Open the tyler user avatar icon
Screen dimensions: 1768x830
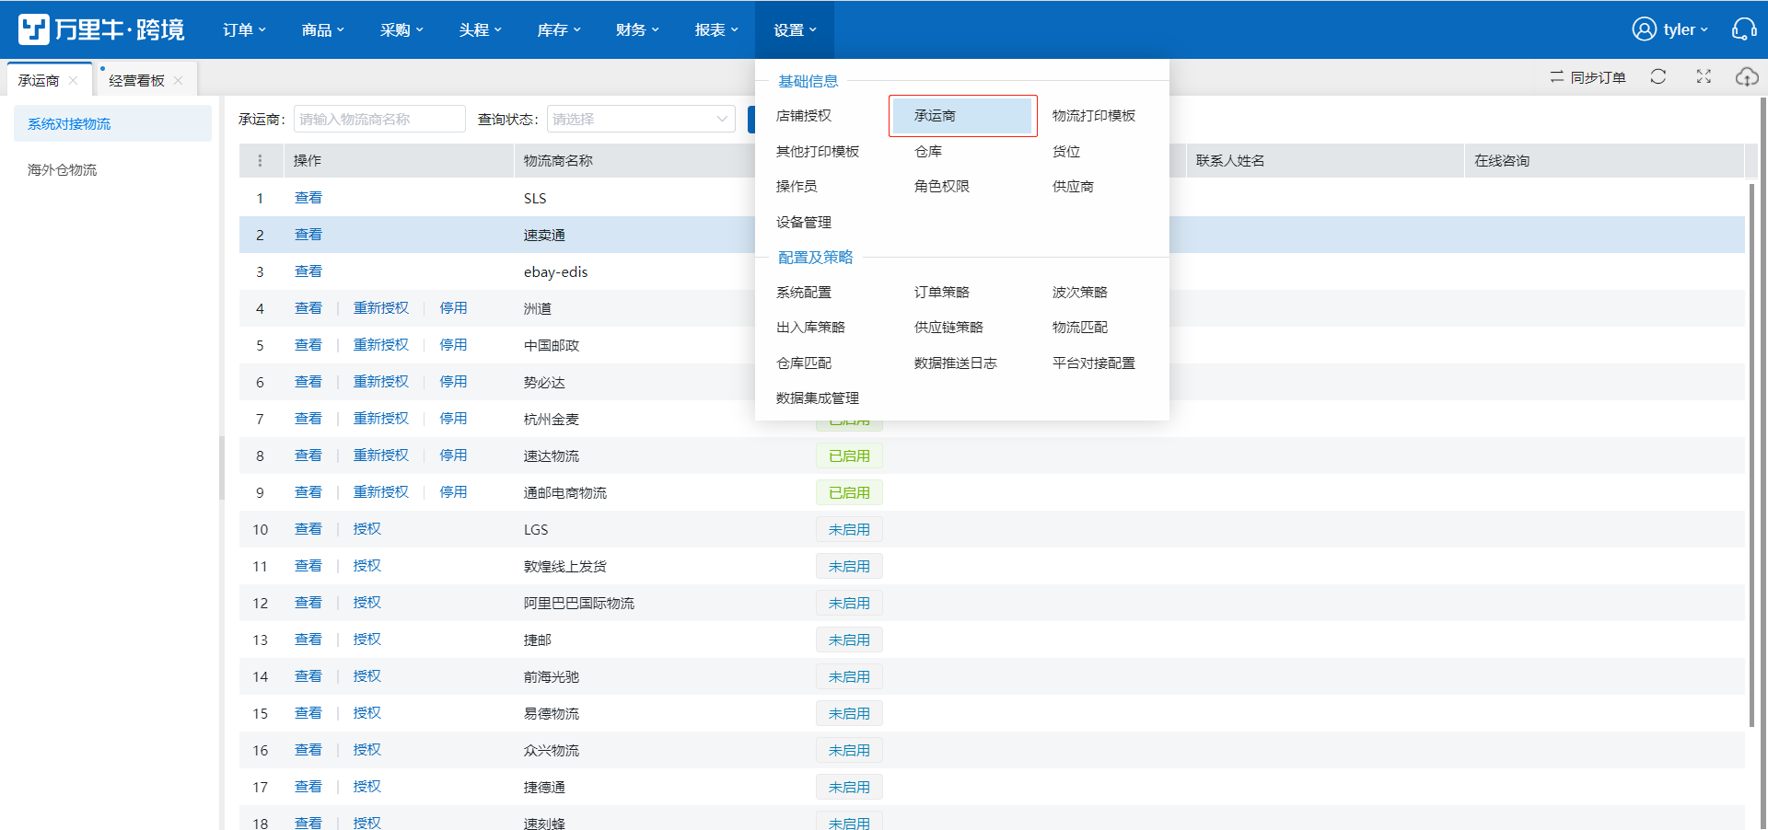click(x=1644, y=29)
